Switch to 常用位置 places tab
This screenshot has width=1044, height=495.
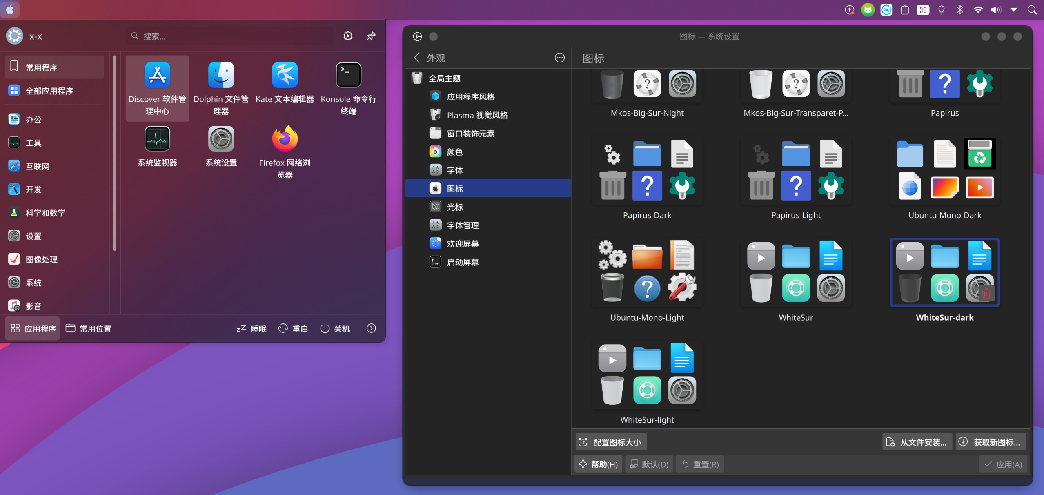coord(89,328)
